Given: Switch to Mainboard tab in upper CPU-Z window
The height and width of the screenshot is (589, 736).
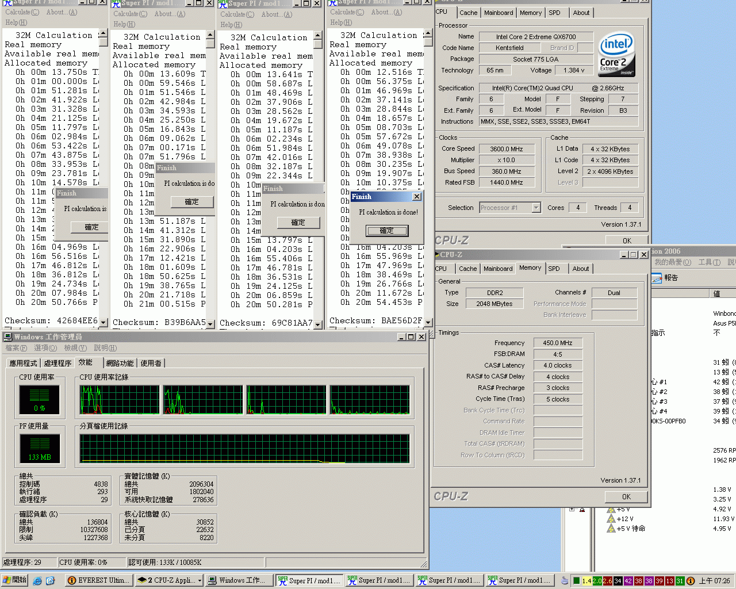Looking at the screenshot, I should 499,13.
